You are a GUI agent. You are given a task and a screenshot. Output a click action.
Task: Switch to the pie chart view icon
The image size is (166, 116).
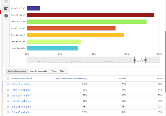6,16
